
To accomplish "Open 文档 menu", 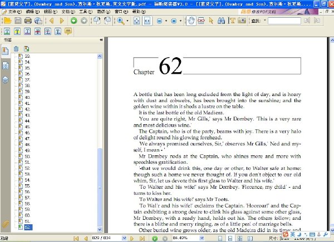I will click(68, 12).
